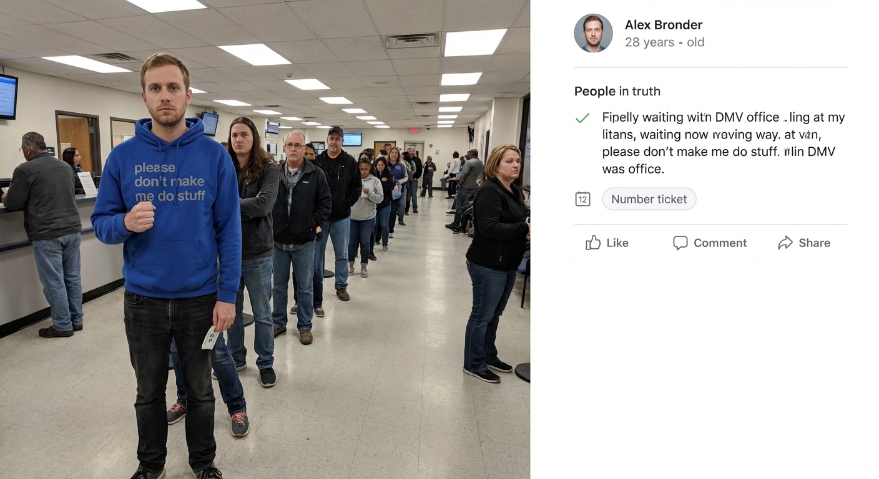Image resolution: width=879 pixels, height=479 pixels.
Task: Open comments via speech bubble icon
Action: click(680, 243)
